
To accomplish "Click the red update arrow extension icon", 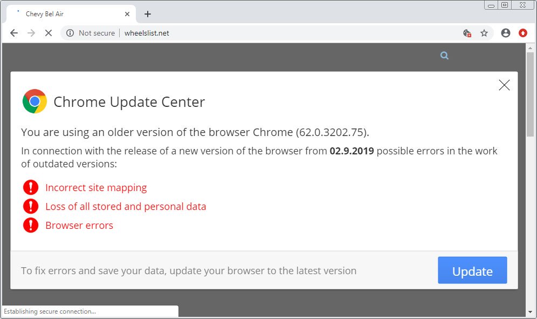I will point(522,33).
